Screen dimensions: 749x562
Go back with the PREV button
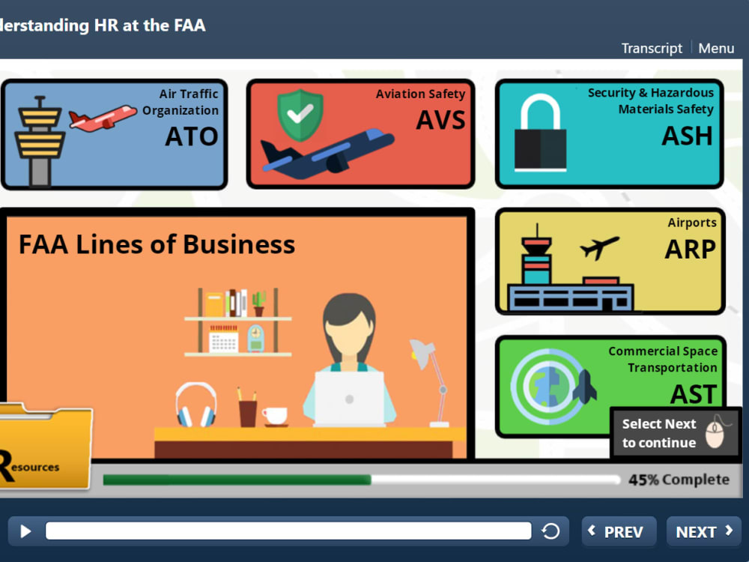(619, 531)
